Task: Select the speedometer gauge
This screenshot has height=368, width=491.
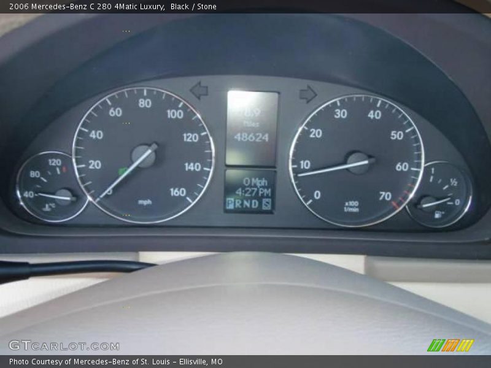Action: coord(144,153)
